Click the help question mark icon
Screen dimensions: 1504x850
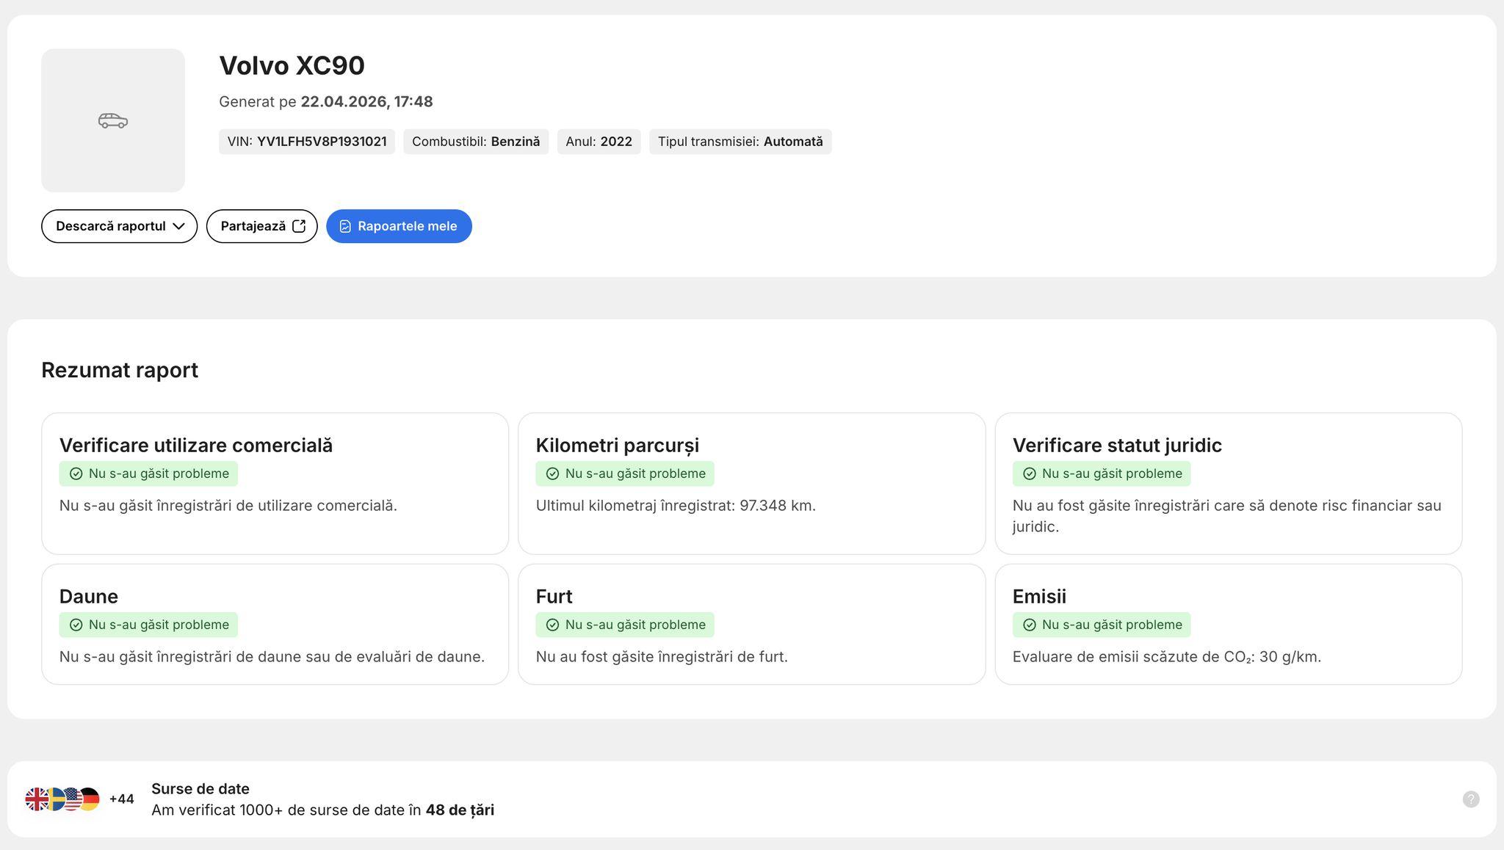click(1470, 799)
